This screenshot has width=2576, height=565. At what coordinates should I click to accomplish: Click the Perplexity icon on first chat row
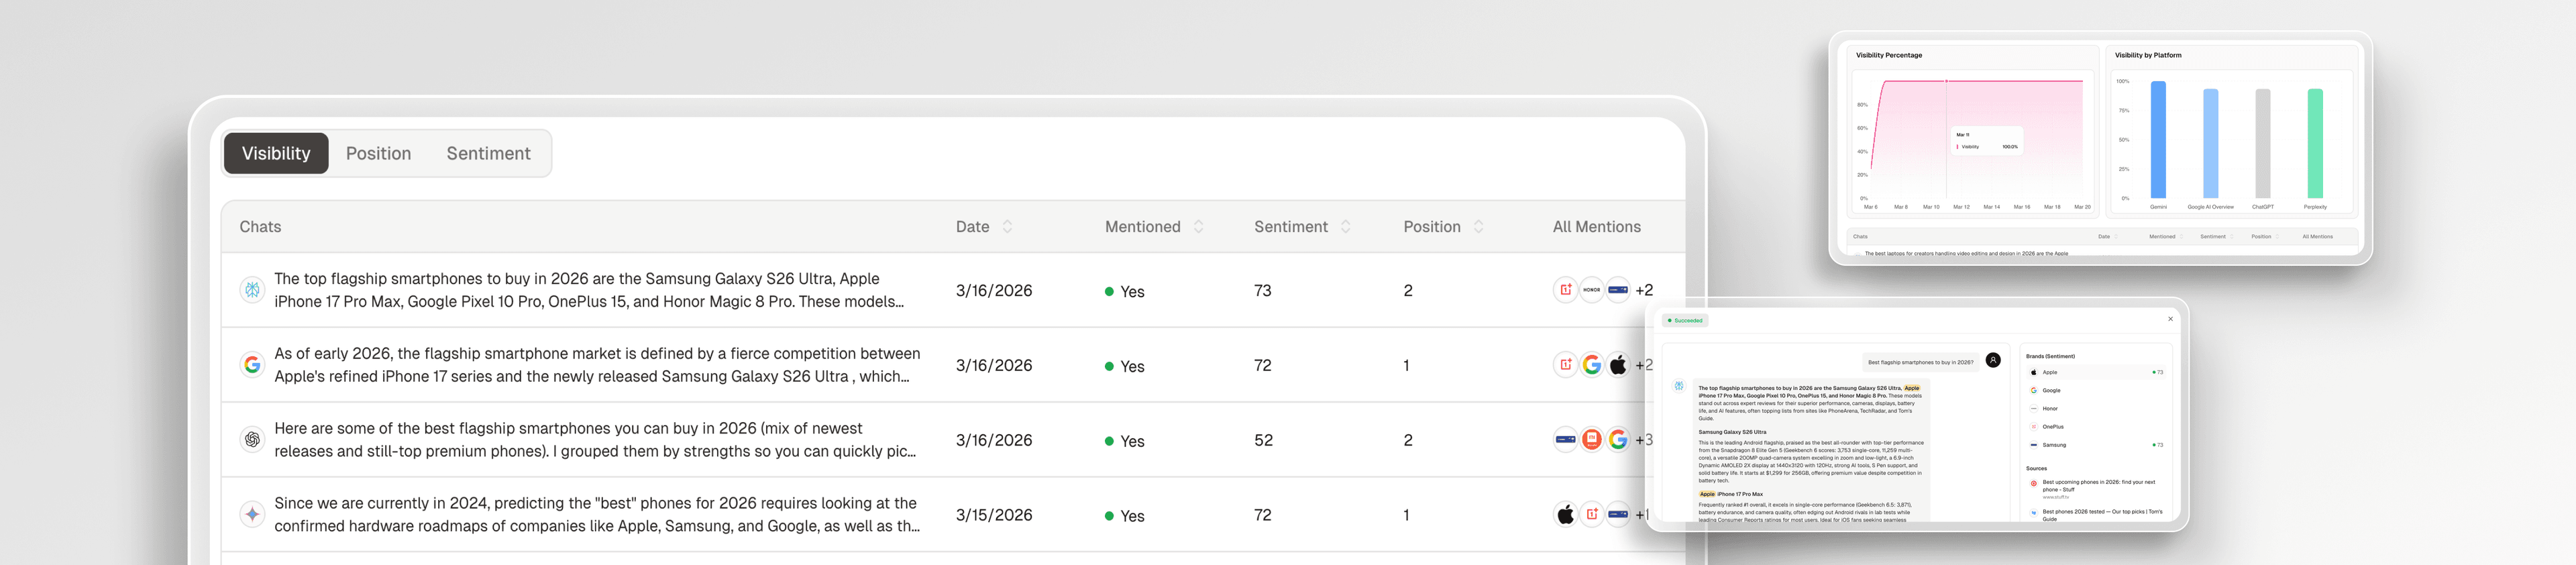click(x=252, y=290)
